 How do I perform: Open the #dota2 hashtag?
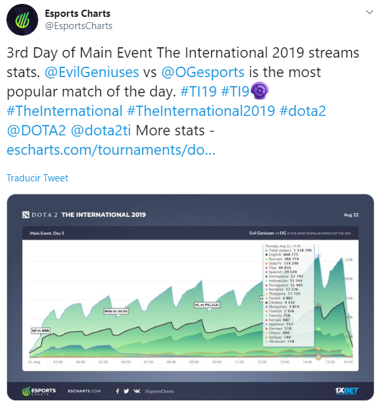point(303,111)
